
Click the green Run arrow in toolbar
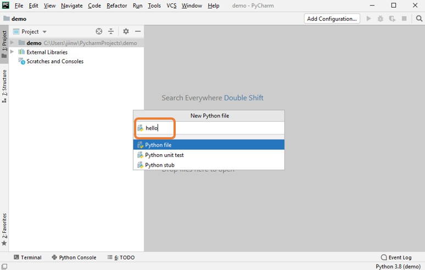click(368, 19)
